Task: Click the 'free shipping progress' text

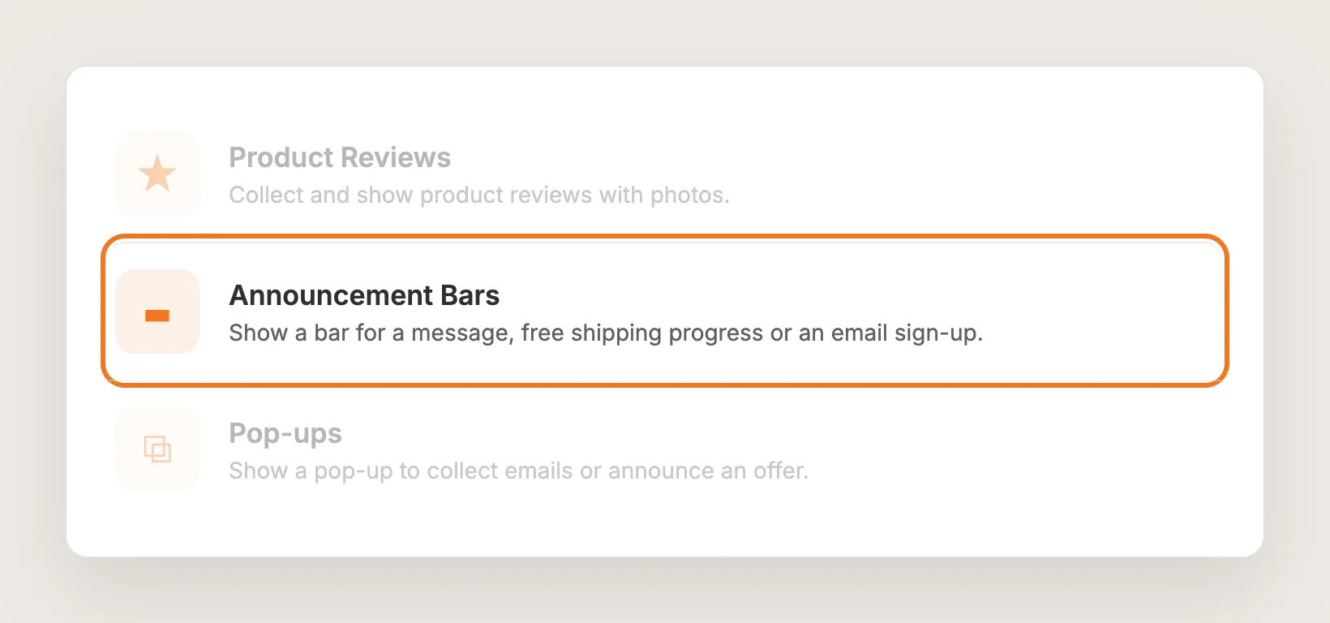Action: tap(642, 333)
